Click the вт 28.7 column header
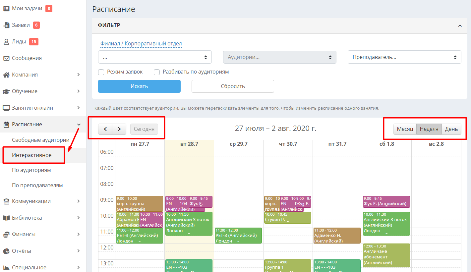The image size is (471, 272). (x=189, y=144)
